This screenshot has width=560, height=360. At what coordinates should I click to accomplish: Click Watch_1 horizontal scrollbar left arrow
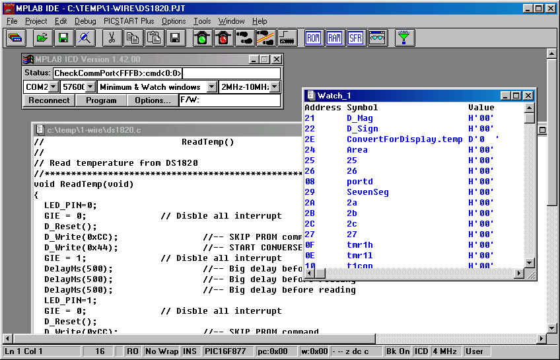309,273
